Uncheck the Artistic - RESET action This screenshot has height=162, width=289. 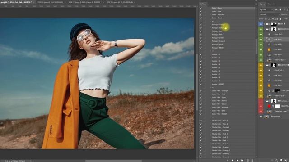(200, 84)
